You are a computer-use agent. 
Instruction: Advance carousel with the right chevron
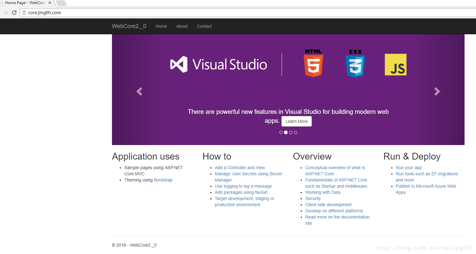(x=437, y=91)
